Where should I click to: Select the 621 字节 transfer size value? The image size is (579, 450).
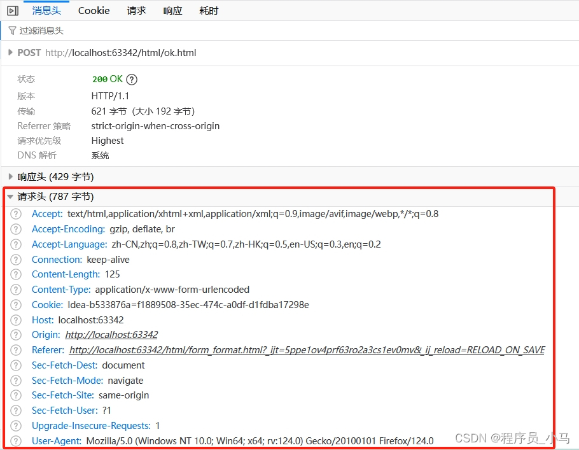click(109, 111)
